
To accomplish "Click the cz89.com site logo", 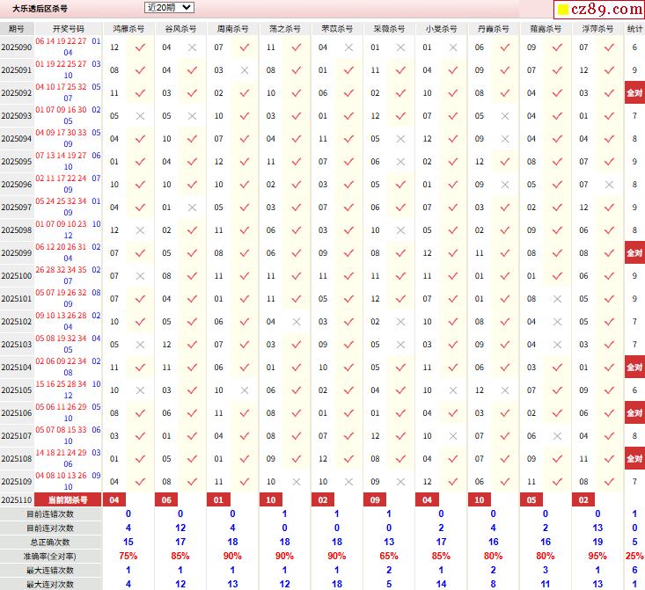I will coord(600,9).
